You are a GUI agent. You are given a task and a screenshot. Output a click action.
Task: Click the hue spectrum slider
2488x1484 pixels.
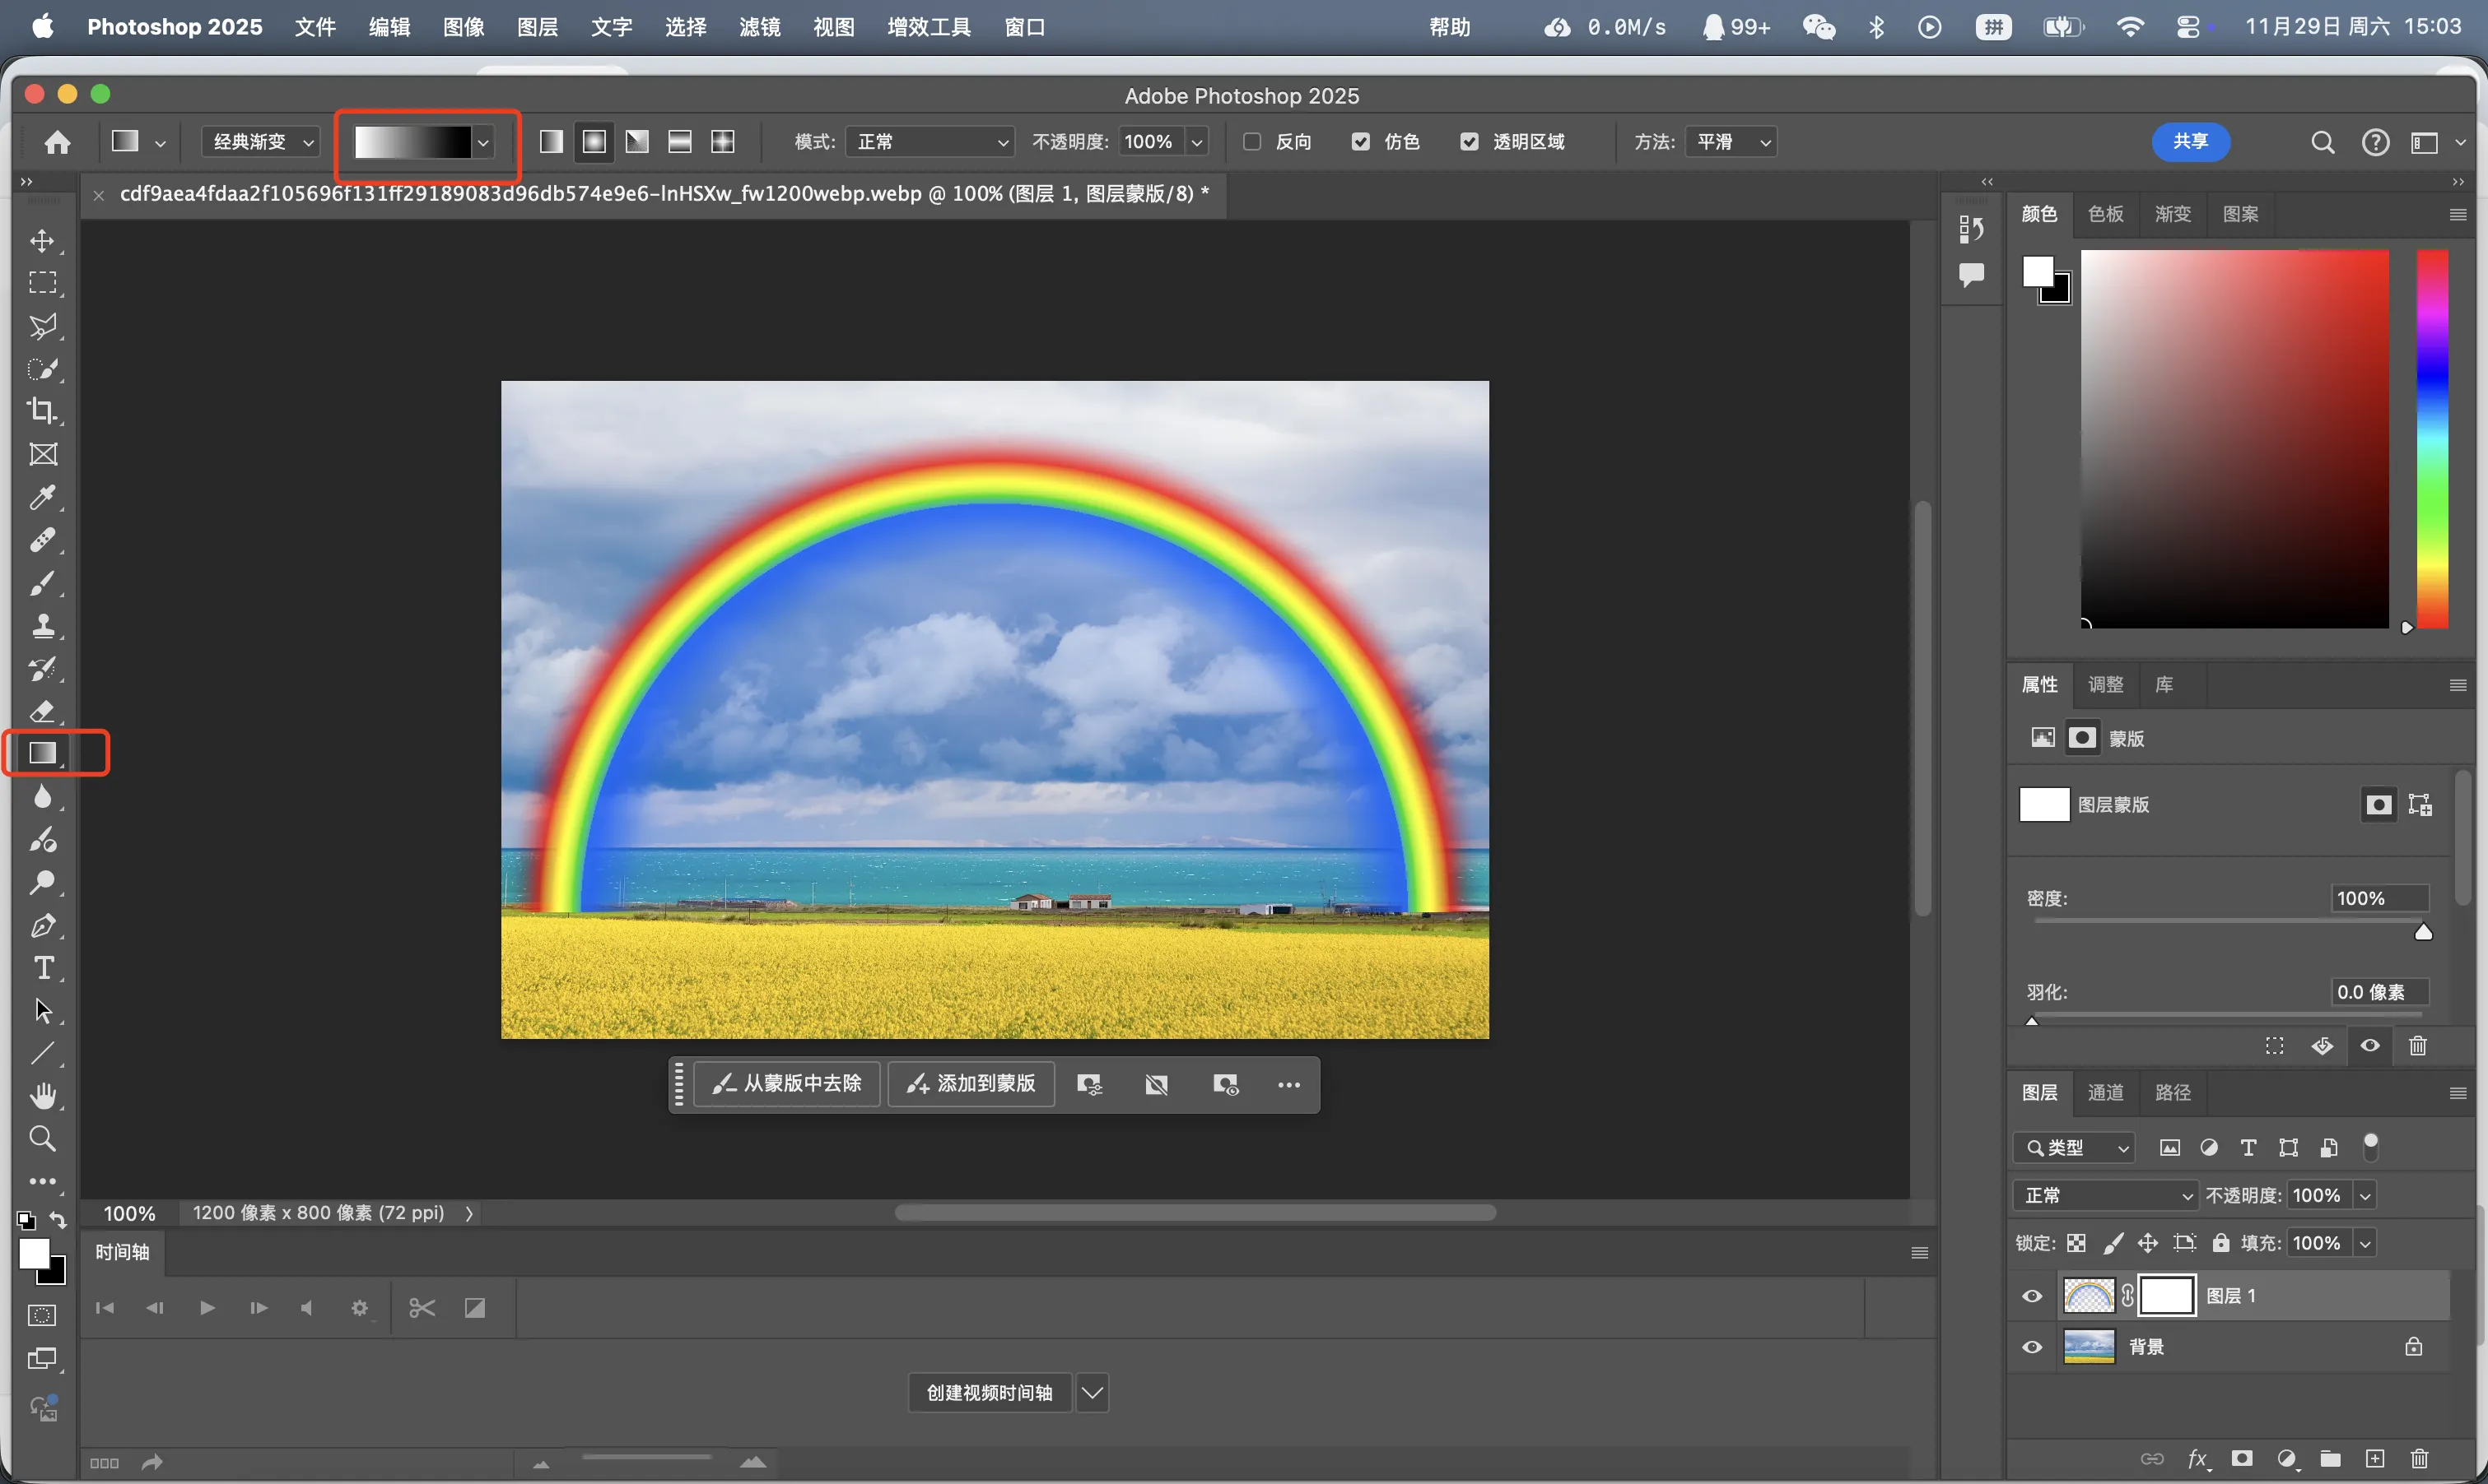coord(2433,440)
